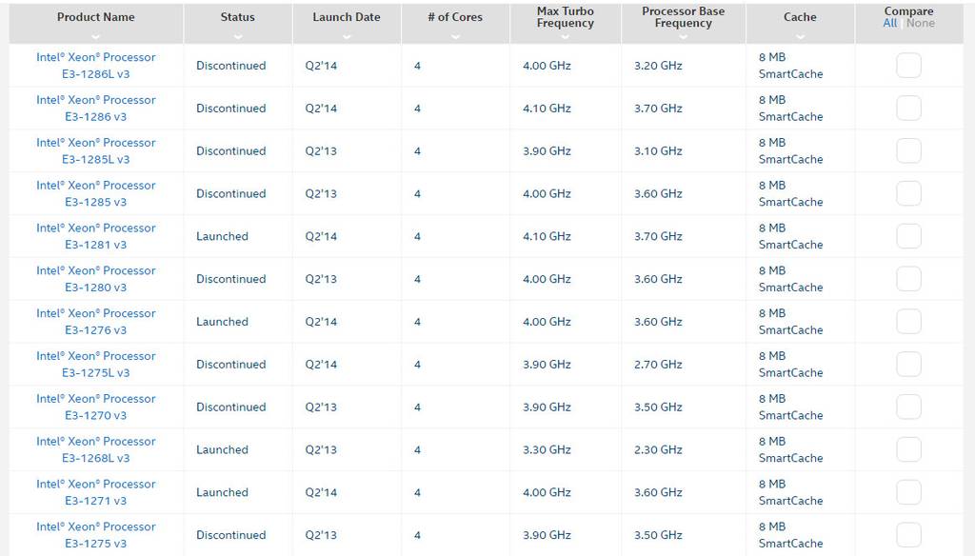Select All under Compare
Screen dimensions: 975x556
click(x=890, y=23)
